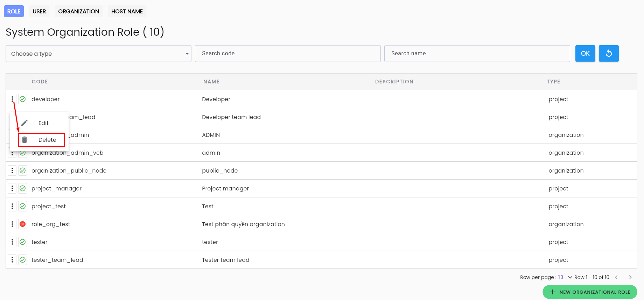Image resolution: width=644 pixels, height=300 pixels.
Task: Toggle the active status of organization_public_node role
Action: coord(23,170)
